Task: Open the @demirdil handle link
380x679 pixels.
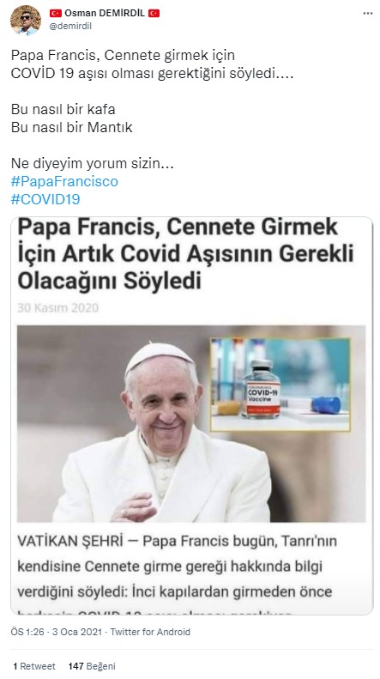Action: 69,26
